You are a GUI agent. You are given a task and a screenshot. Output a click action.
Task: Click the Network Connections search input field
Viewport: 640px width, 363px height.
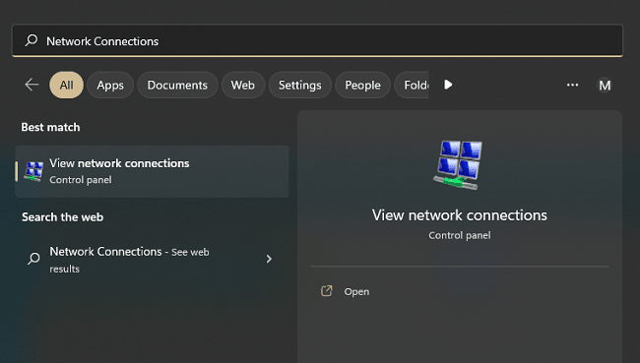318,40
